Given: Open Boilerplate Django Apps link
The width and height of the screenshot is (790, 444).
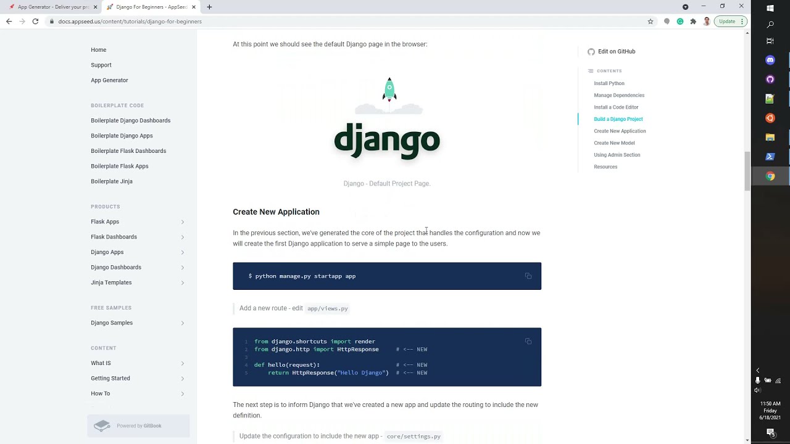Looking at the screenshot, I should click(x=122, y=136).
